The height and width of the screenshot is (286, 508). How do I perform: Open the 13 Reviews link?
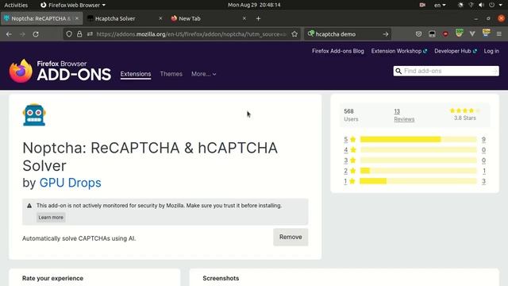pyautogui.click(x=404, y=115)
